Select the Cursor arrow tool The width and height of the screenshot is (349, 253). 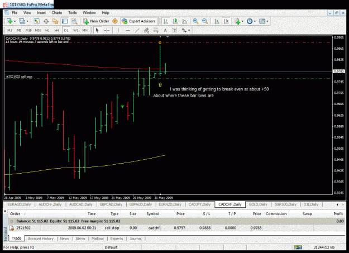pos(97,30)
